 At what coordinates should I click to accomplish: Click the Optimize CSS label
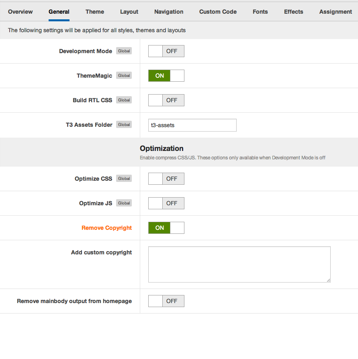coord(93,179)
